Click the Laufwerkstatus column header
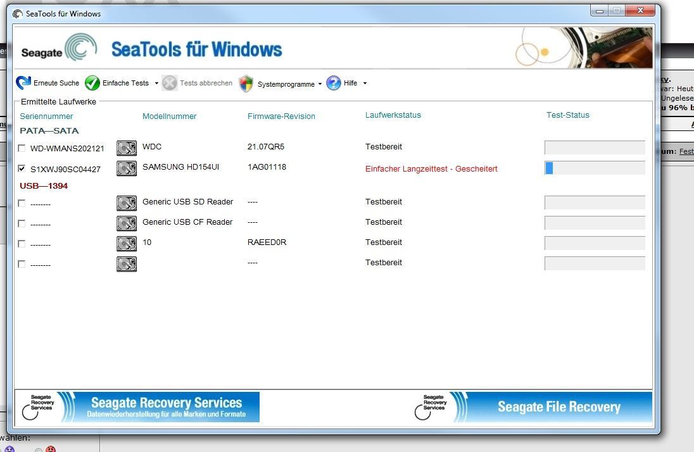Image resolution: width=694 pixels, height=452 pixels. 393,115
